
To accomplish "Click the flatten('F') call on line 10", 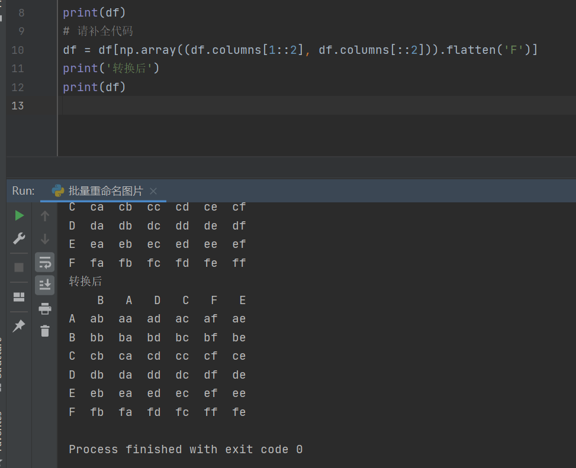I will pyautogui.click(x=488, y=50).
